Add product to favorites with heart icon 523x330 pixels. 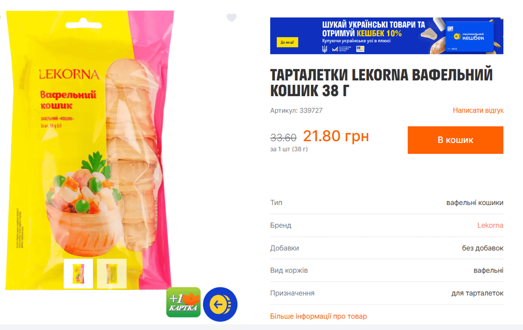click(232, 18)
